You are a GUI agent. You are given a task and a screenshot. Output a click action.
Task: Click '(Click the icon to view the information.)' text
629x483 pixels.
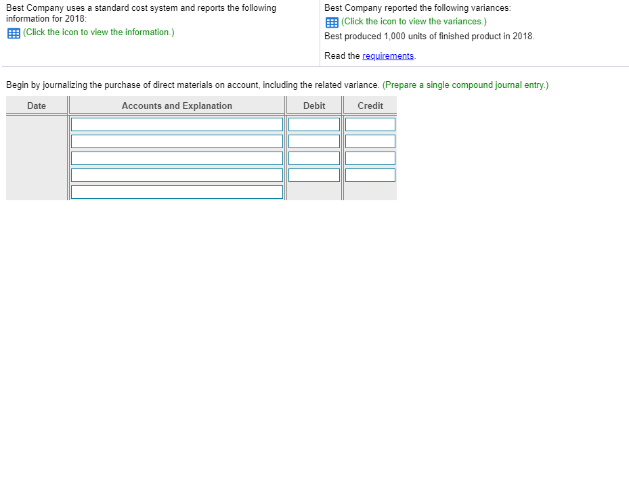[x=99, y=32]
